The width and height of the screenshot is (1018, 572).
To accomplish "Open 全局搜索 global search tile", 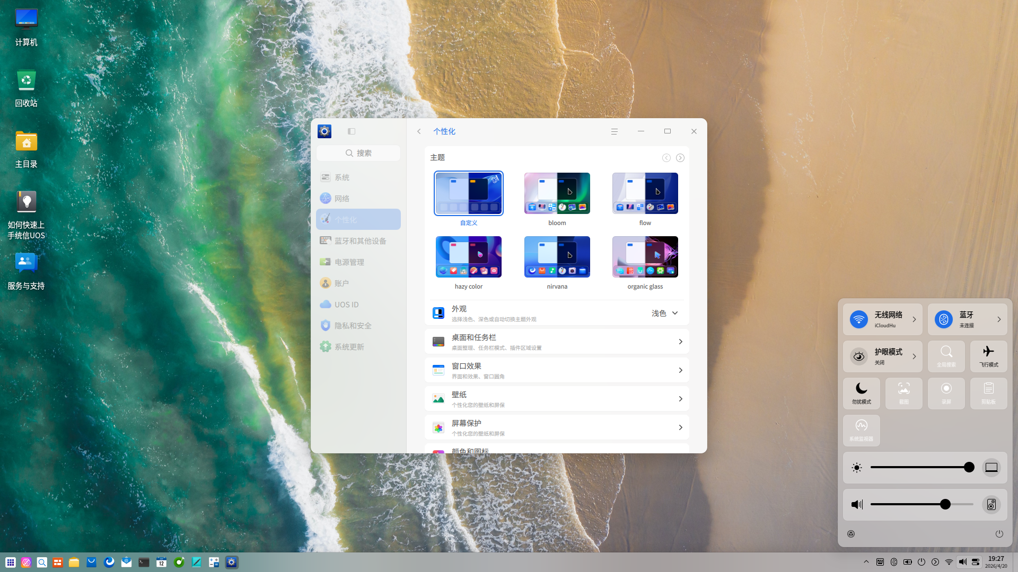I will point(946,356).
